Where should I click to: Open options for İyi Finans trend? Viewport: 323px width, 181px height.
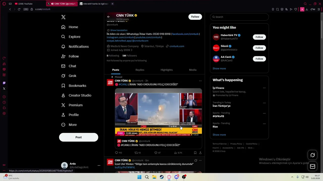coord(264,88)
